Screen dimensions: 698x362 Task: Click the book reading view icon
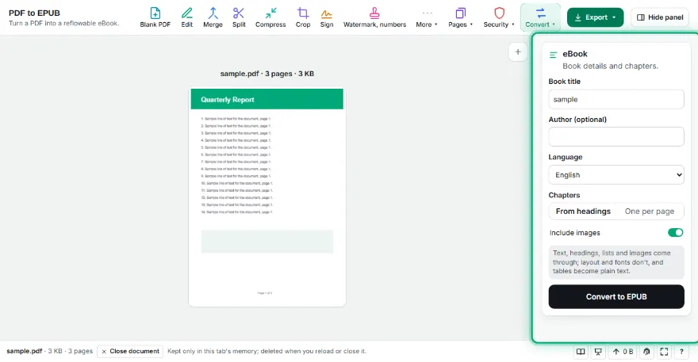[581, 352]
